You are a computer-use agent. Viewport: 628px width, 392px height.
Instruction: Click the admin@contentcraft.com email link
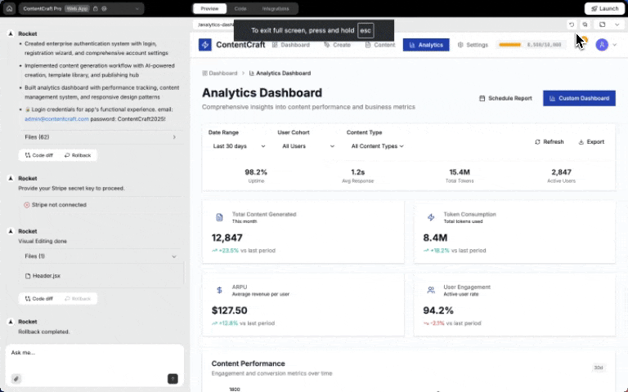56,119
